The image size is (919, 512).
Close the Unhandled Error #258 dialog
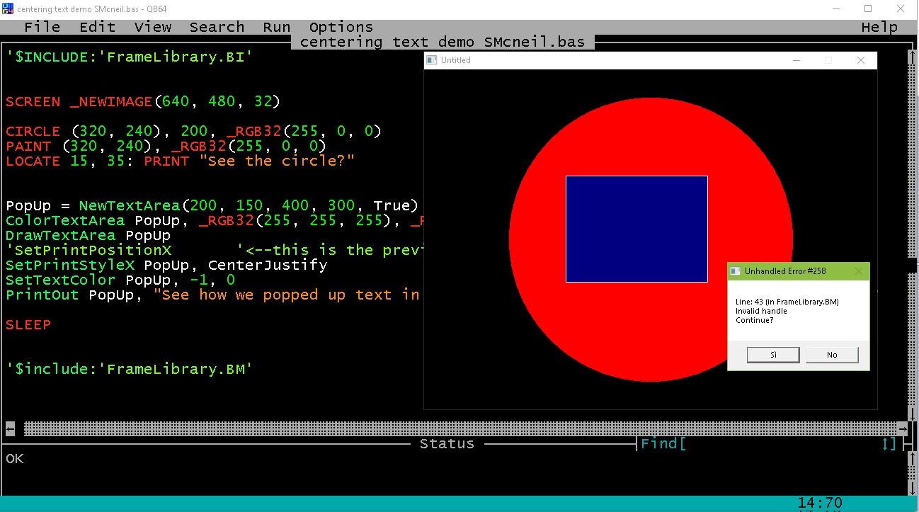(x=859, y=271)
